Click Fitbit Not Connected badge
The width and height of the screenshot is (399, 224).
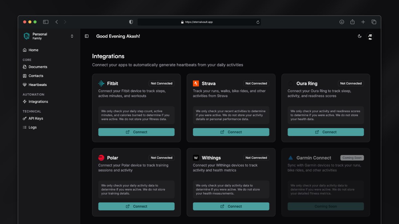162,84
